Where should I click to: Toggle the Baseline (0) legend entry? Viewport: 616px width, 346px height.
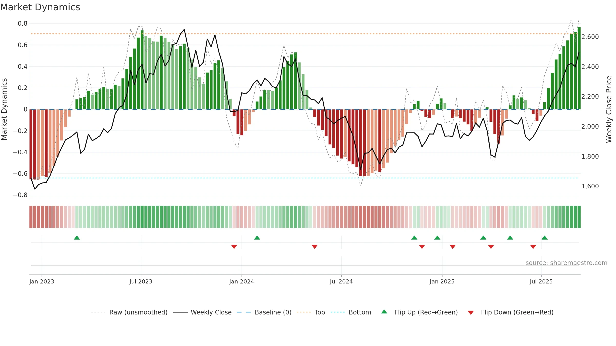coord(264,312)
